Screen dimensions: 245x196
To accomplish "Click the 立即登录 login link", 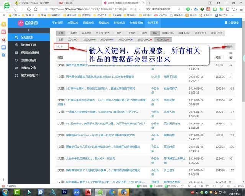I will [232, 23].
